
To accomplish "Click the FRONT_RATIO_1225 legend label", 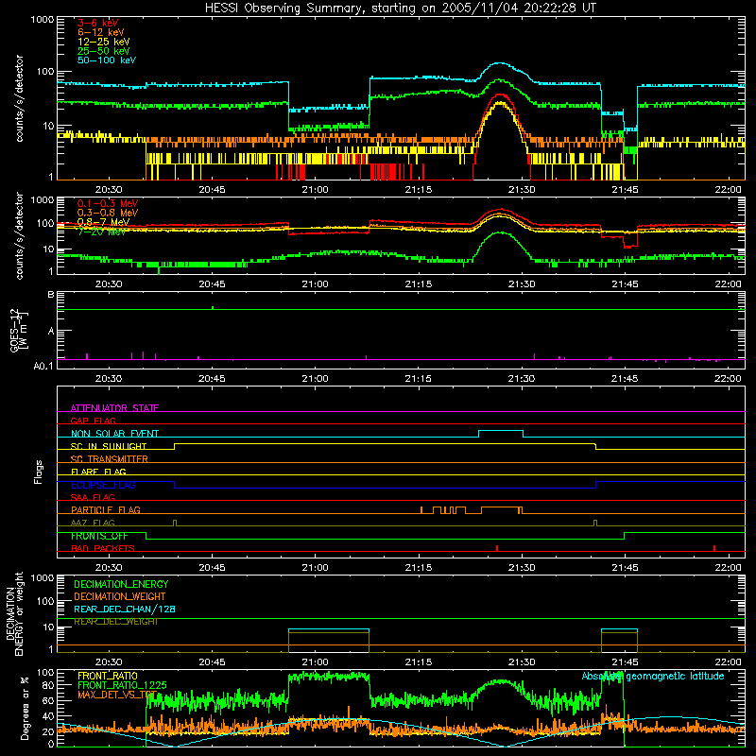I will [x=122, y=685].
